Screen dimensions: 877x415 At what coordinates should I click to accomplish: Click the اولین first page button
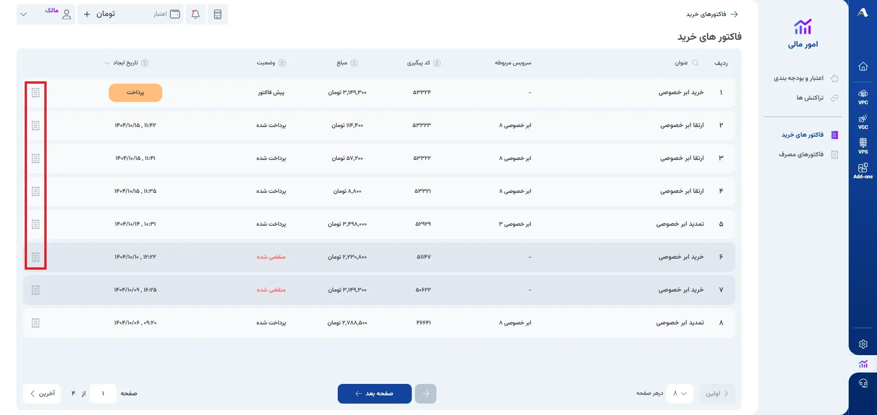[x=717, y=394]
